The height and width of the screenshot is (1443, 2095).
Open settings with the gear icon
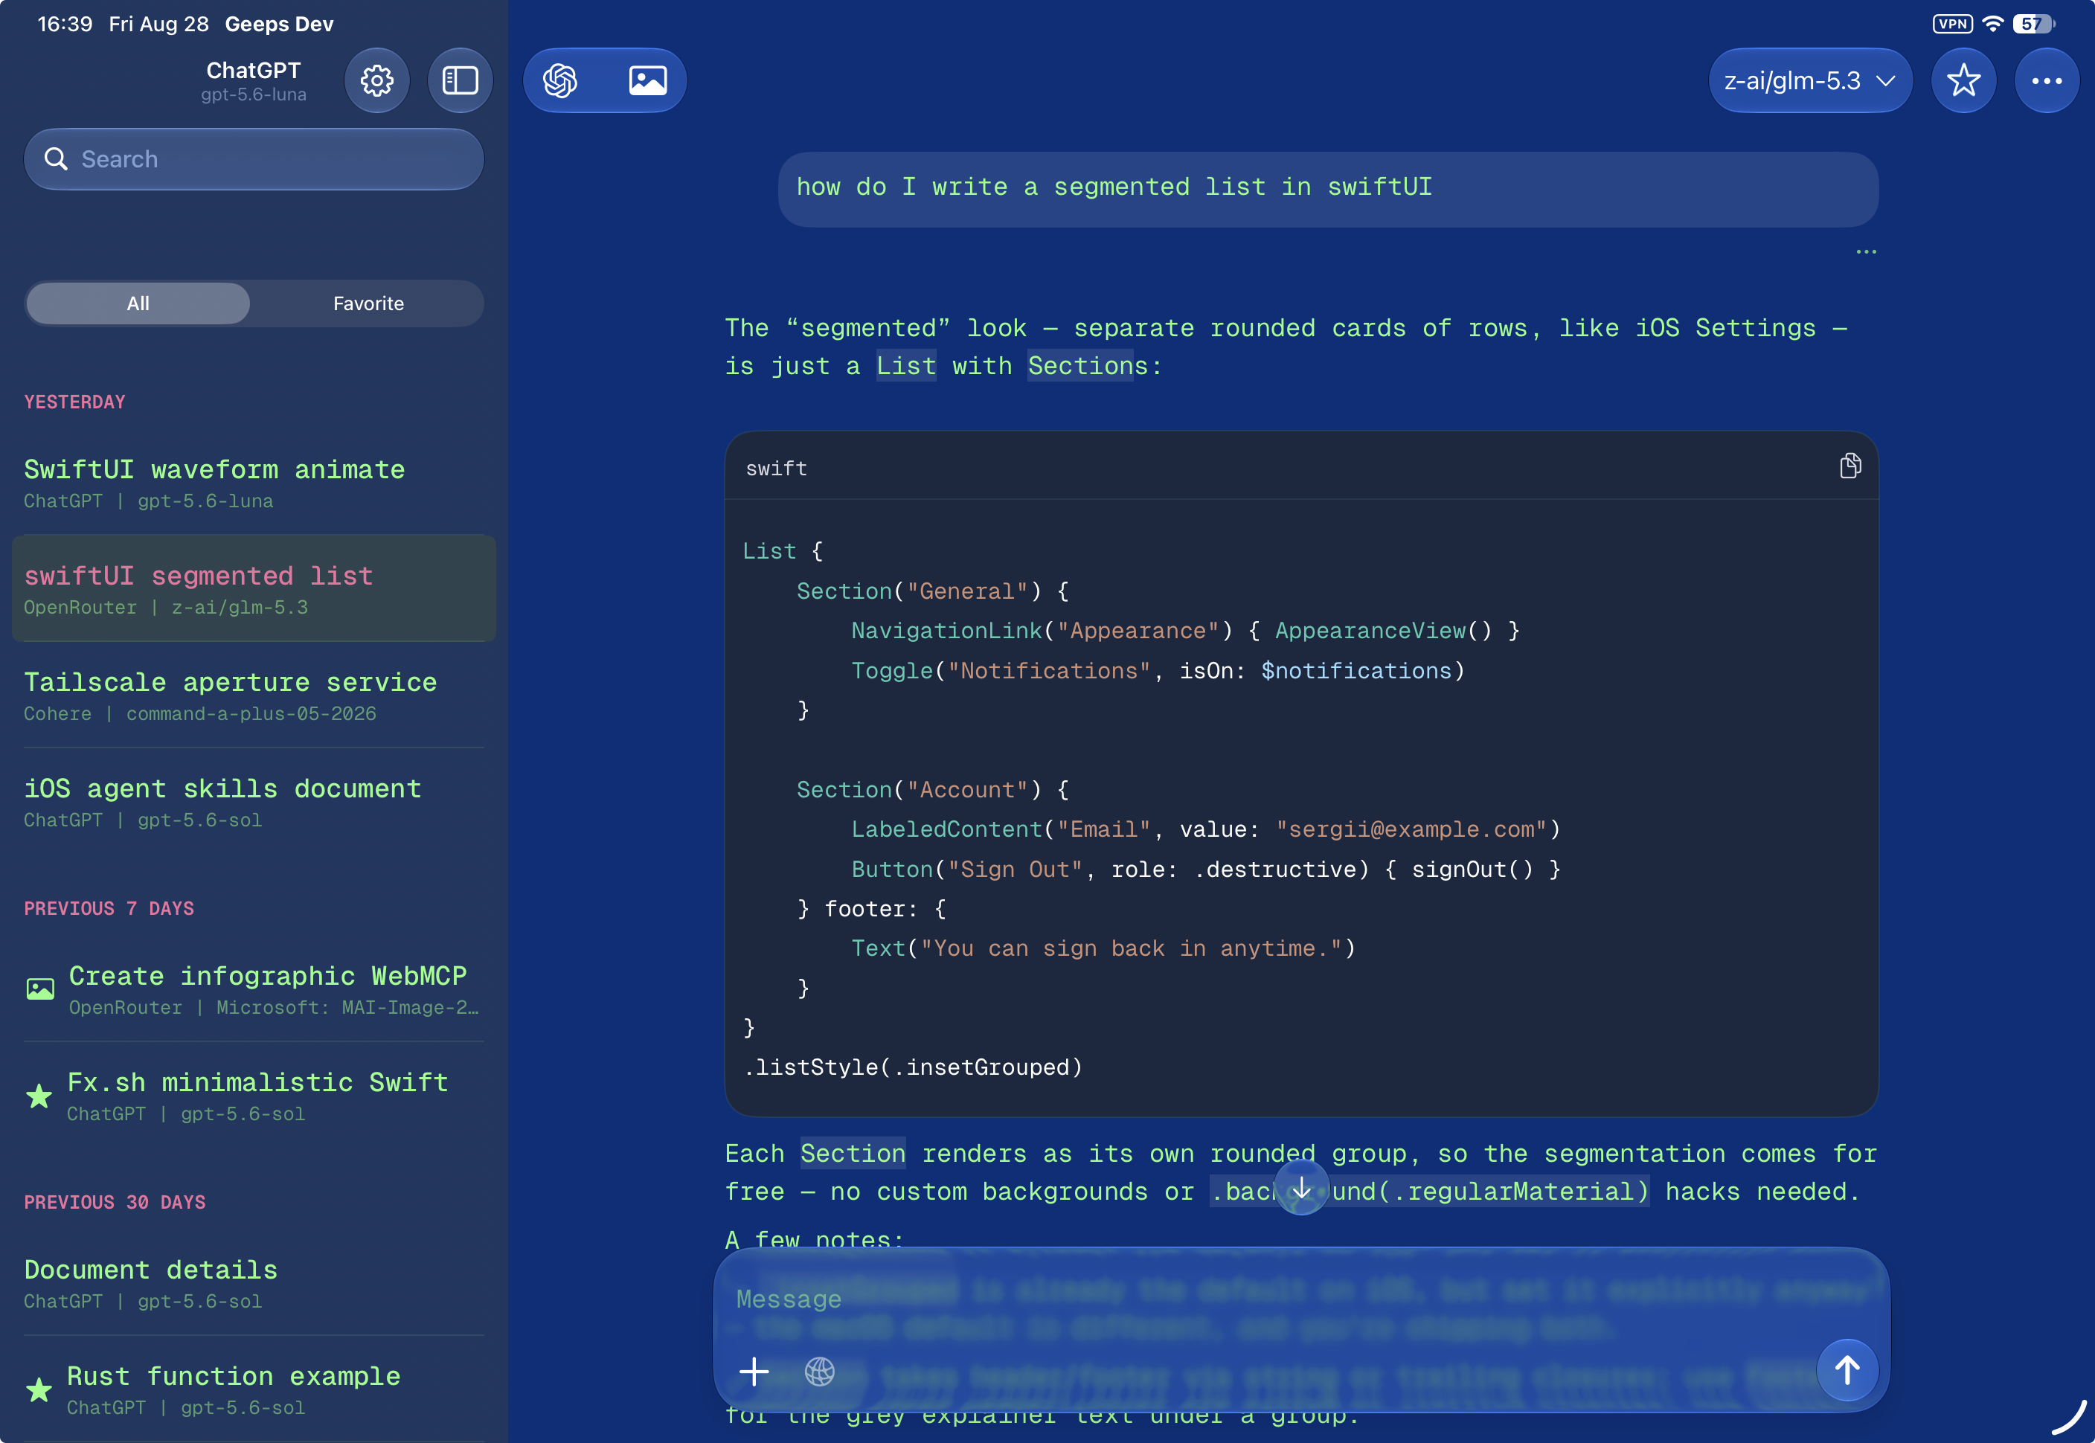377,80
